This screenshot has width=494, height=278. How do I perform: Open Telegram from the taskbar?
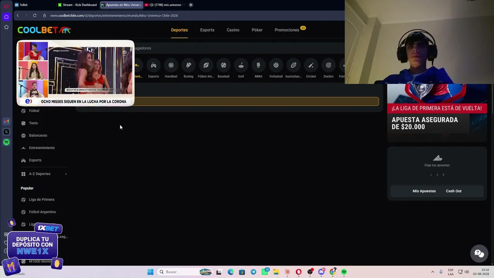click(253, 272)
